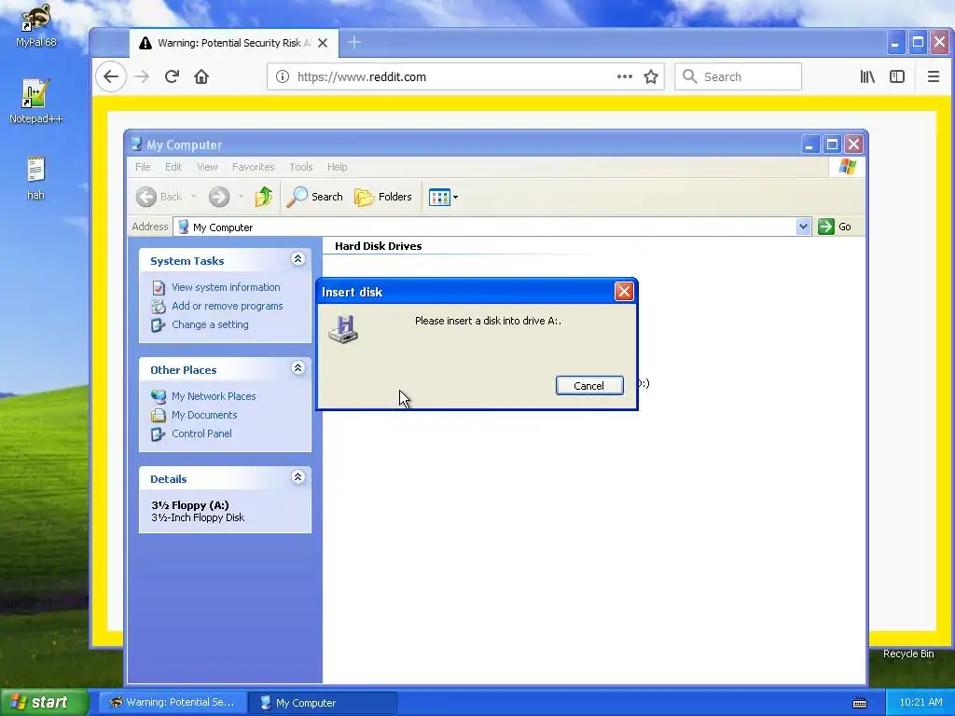Collapse the Details panel

[x=298, y=477]
